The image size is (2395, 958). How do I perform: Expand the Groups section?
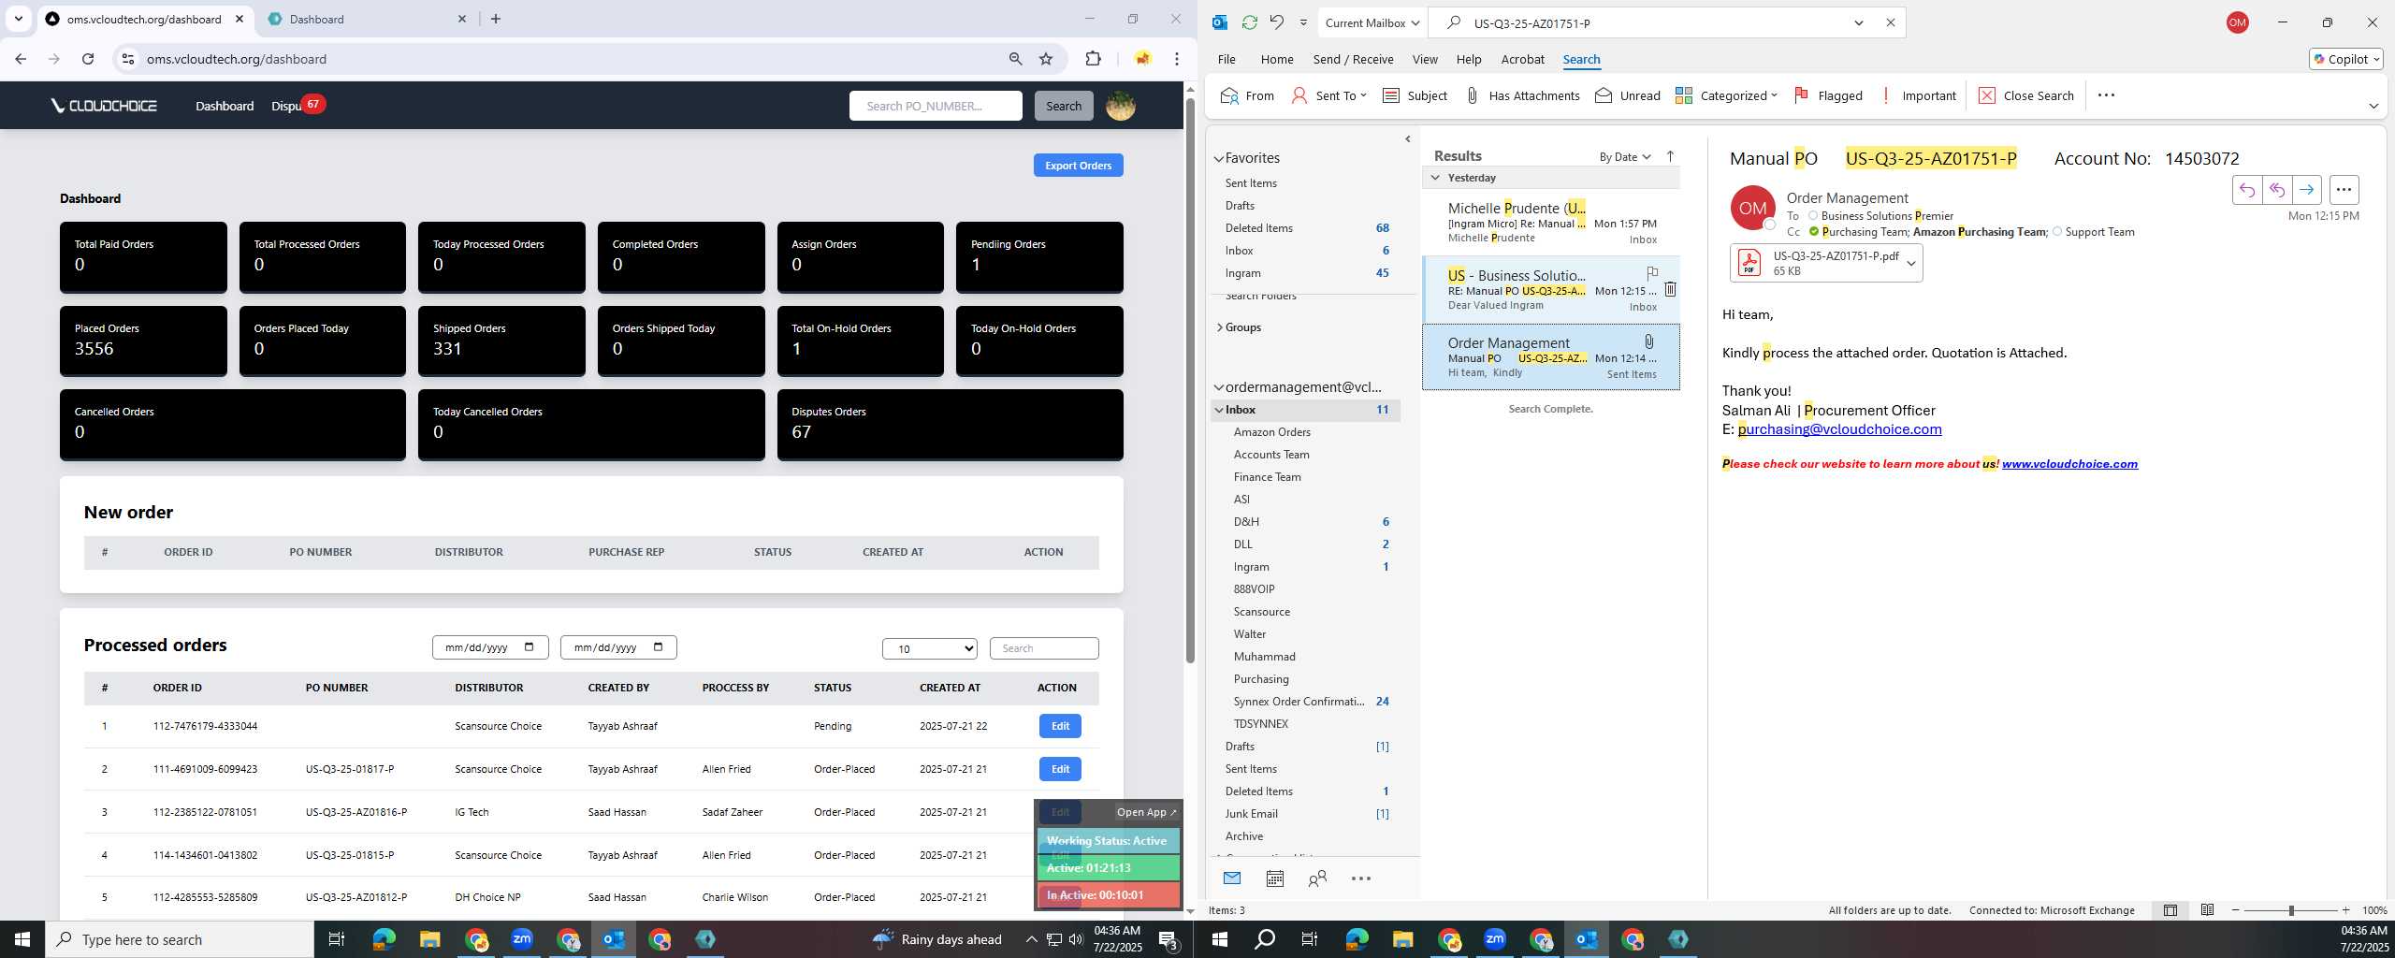pos(1219,327)
